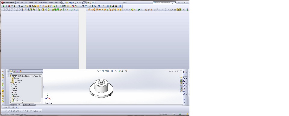Viewport: 289px width, 116px height.
Task: Click the Select cursor tool icon
Action: (84, 3)
